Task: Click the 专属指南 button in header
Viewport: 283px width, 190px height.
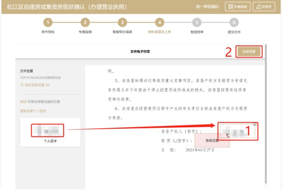Action: 238,7
